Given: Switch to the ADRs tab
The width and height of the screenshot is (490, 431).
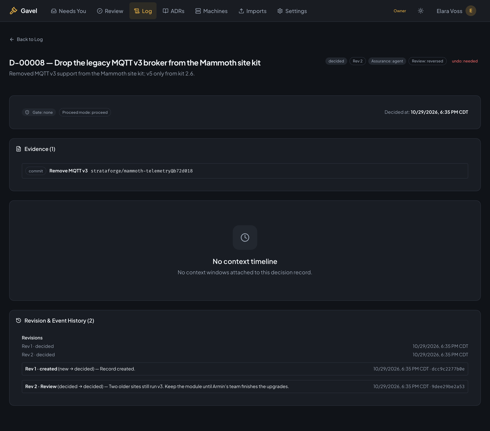Looking at the screenshot, I should 174,11.
